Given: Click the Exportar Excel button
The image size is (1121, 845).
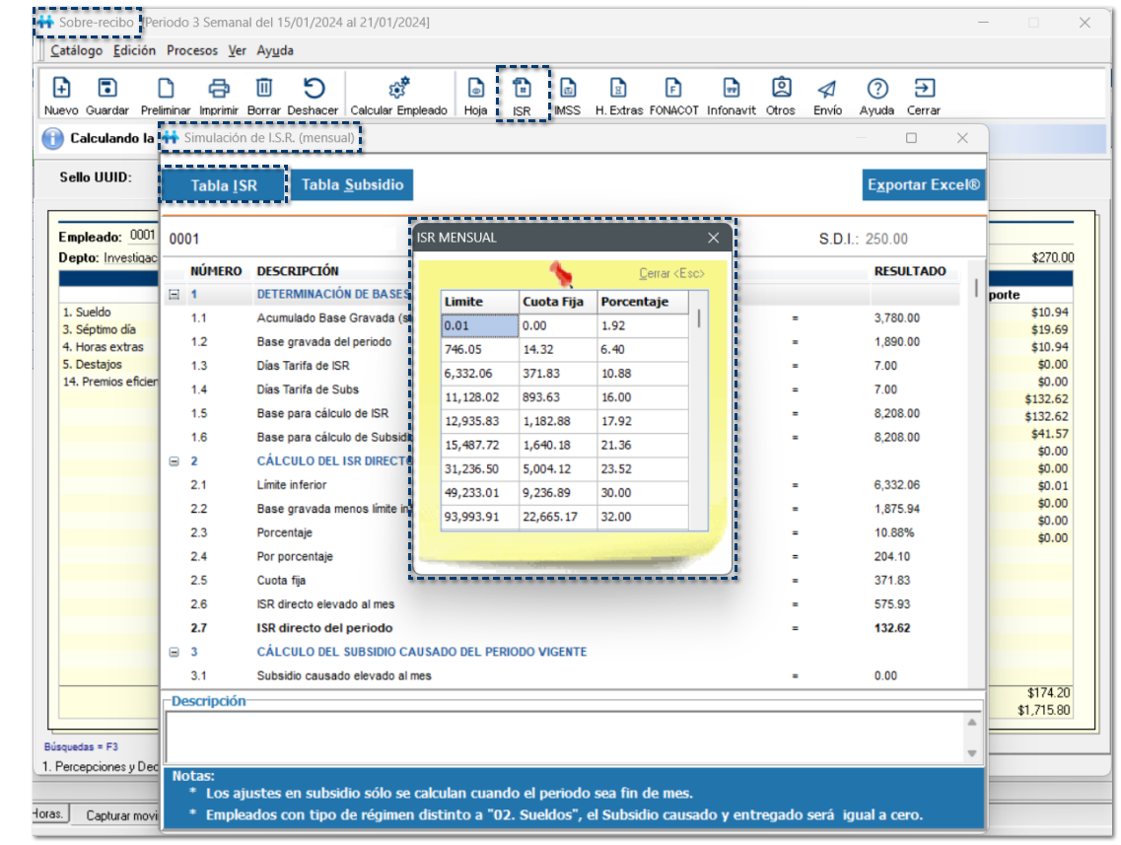Looking at the screenshot, I should [x=923, y=184].
